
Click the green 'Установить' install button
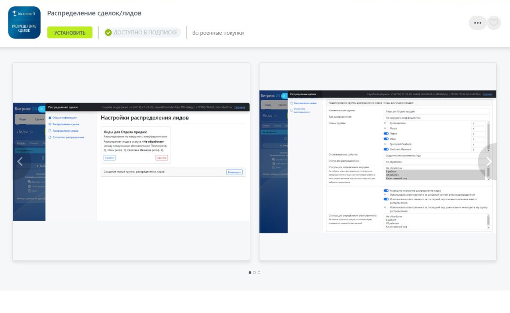[x=70, y=33]
